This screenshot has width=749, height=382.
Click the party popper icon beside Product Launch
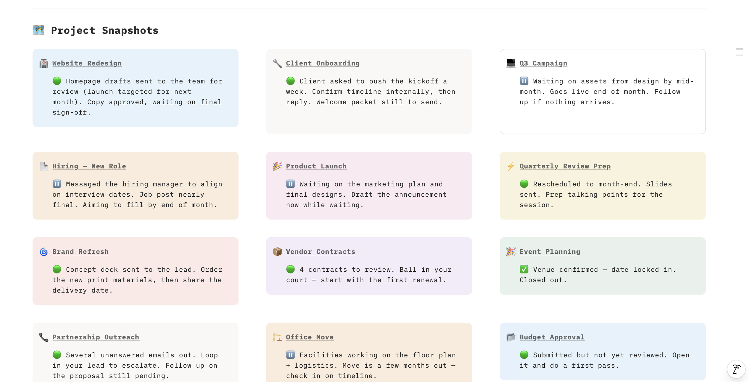tap(277, 166)
